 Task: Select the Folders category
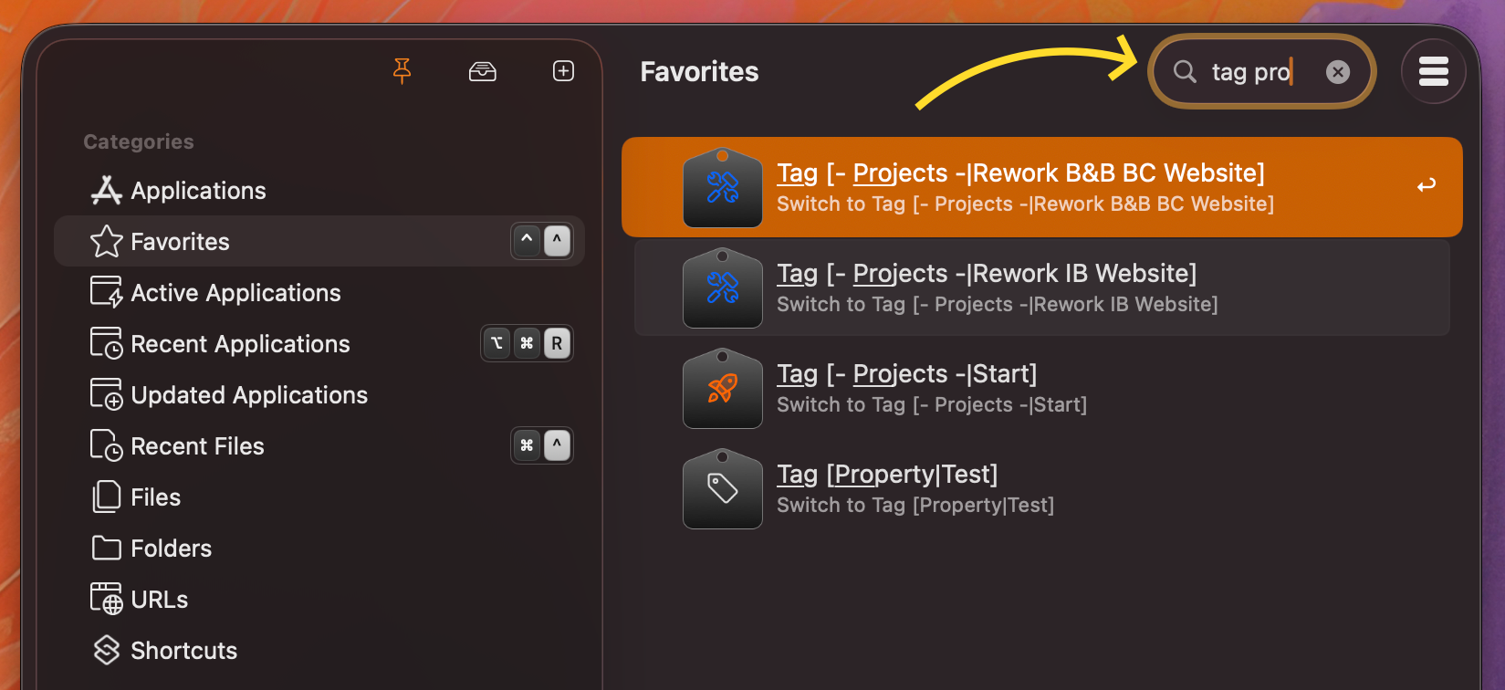171,548
